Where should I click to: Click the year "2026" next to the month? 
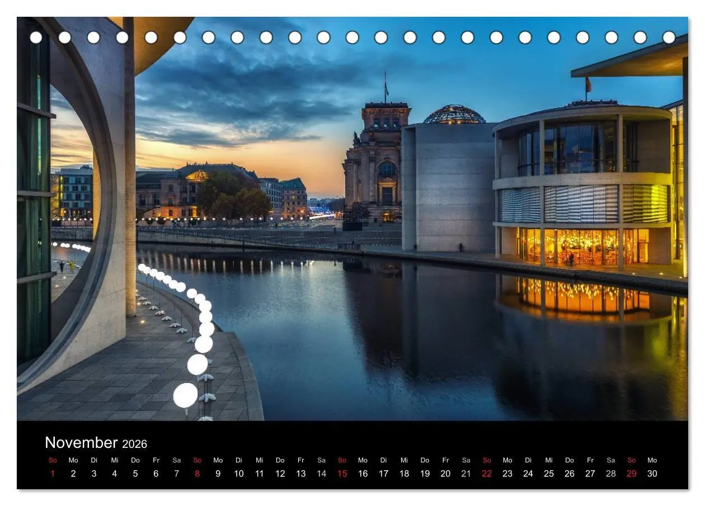(x=135, y=444)
